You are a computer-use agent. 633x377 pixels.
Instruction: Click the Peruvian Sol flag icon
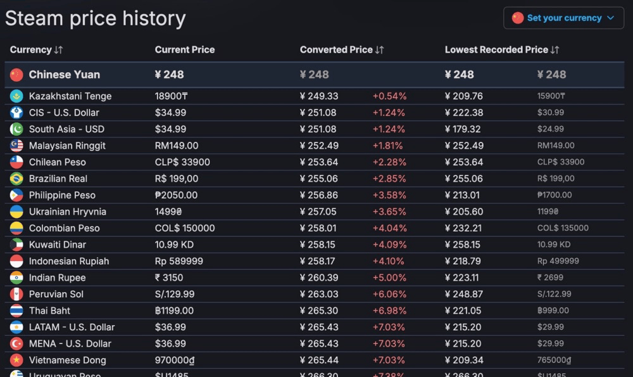pyautogui.click(x=16, y=294)
